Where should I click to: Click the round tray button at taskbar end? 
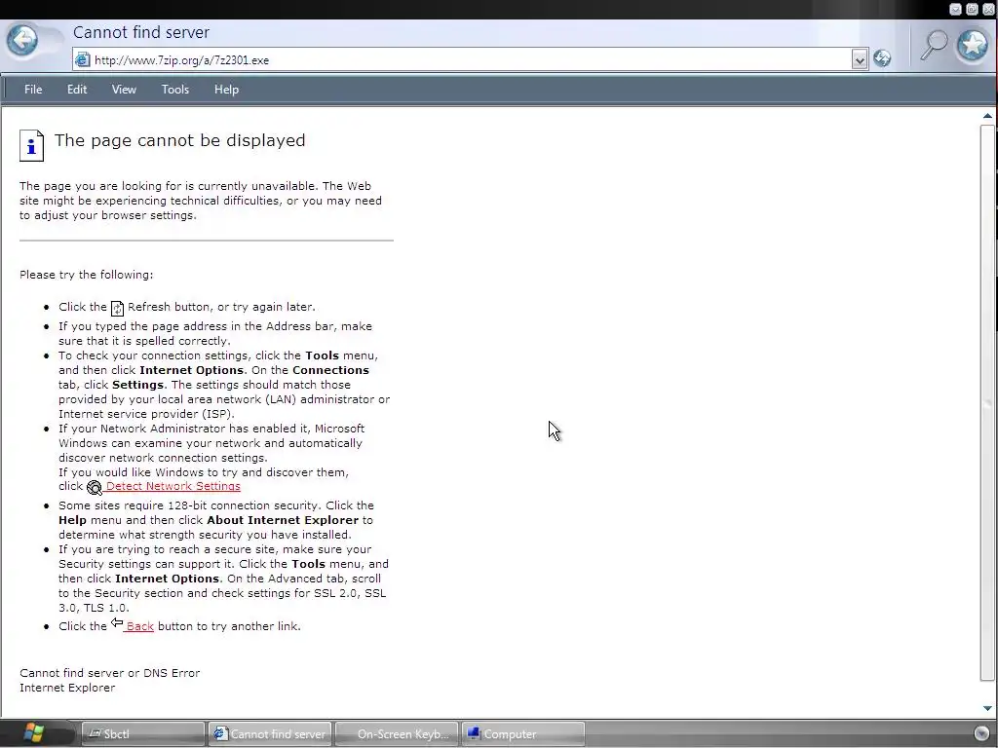[982, 734]
